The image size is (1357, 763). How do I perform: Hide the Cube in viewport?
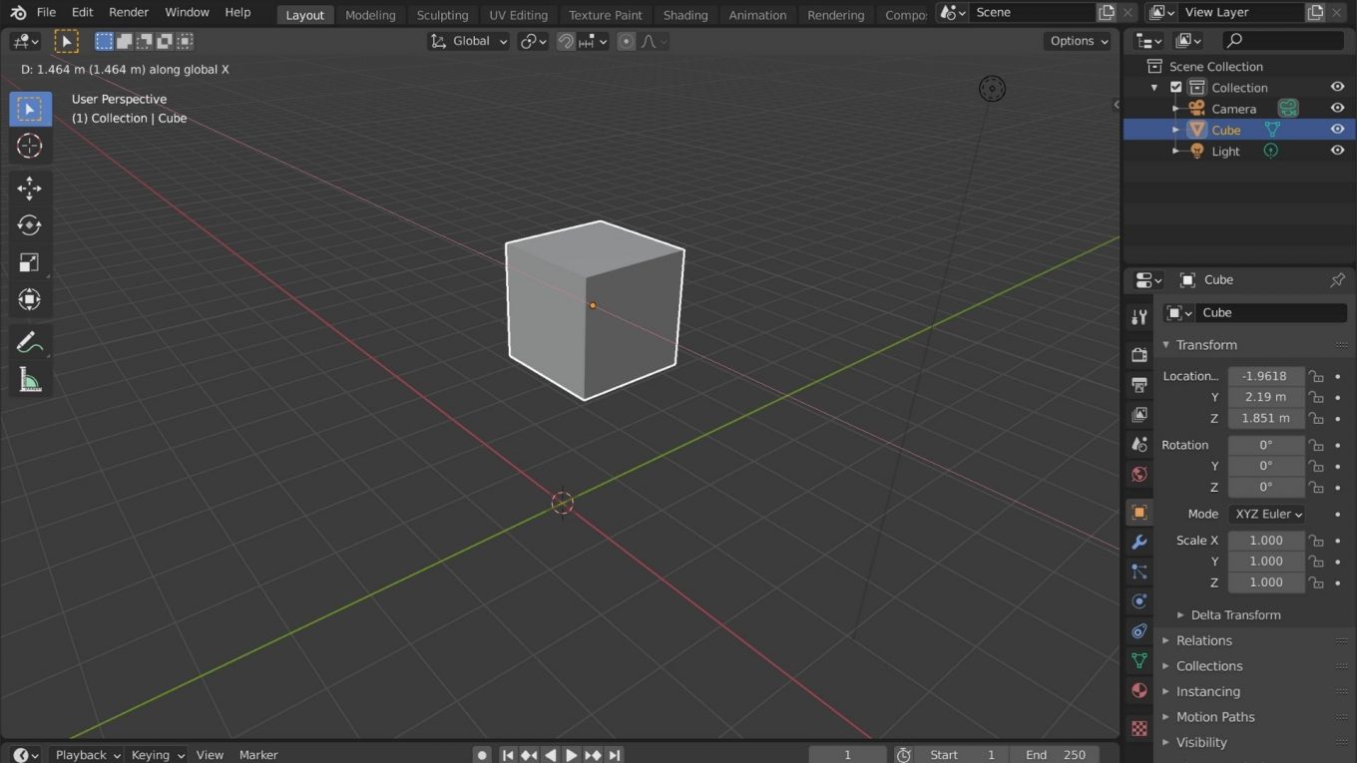pyautogui.click(x=1337, y=130)
